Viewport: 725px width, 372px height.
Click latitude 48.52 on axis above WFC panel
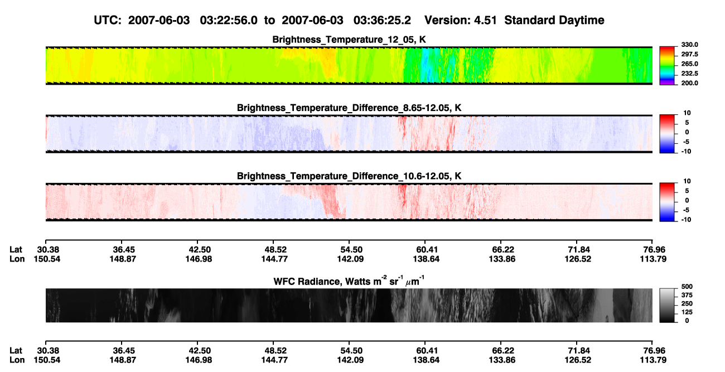coord(275,250)
